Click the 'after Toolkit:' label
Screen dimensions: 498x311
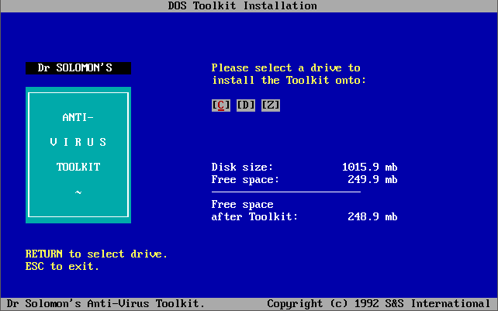254,217
